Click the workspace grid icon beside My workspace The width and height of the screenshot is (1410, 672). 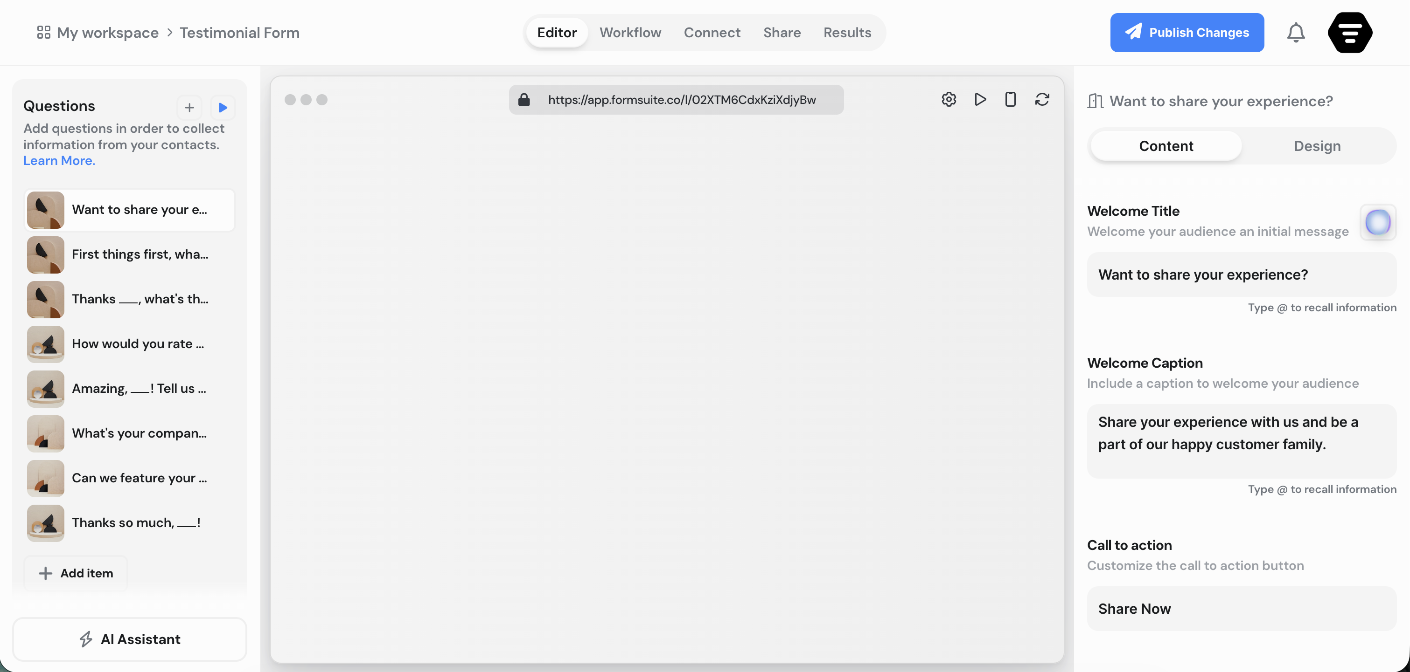click(x=44, y=32)
